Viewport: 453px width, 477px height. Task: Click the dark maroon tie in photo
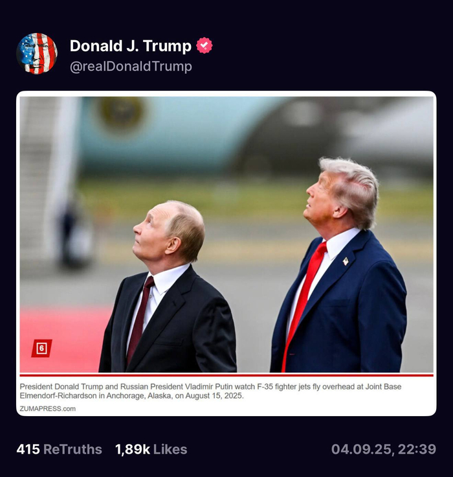pyautogui.click(x=140, y=320)
